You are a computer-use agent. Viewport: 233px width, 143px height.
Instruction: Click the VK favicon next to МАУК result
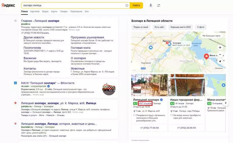pos(15,83)
